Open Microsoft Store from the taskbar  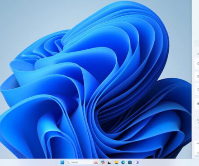tap(130, 162)
